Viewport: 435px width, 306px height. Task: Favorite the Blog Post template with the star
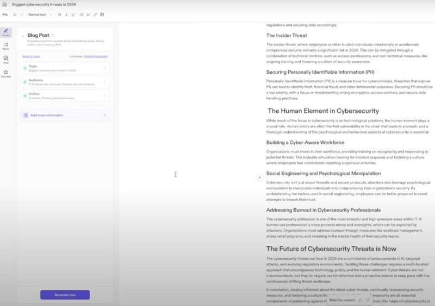point(53,35)
